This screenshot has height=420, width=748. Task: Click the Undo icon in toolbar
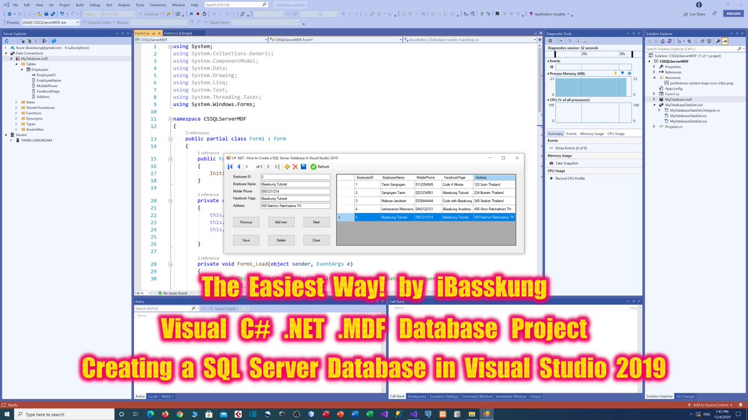pyautogui.click(x=62, y=14)
